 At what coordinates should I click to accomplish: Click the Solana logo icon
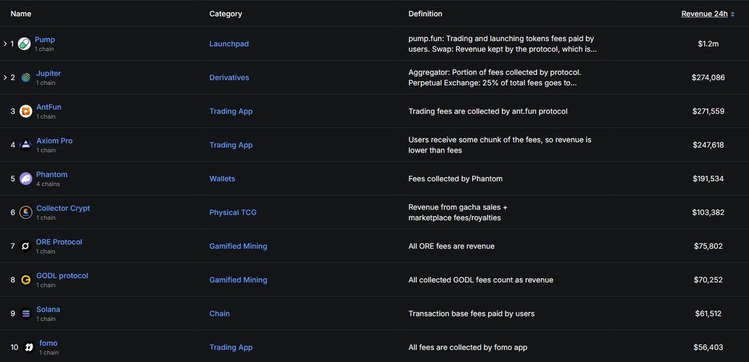26,313
